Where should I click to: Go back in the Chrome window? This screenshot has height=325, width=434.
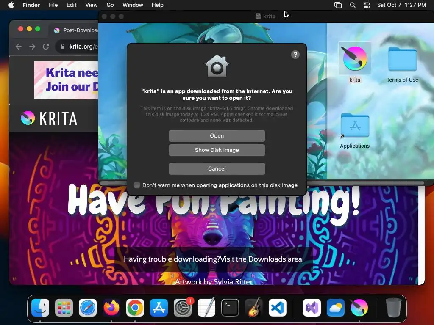(x=19, y=47)
